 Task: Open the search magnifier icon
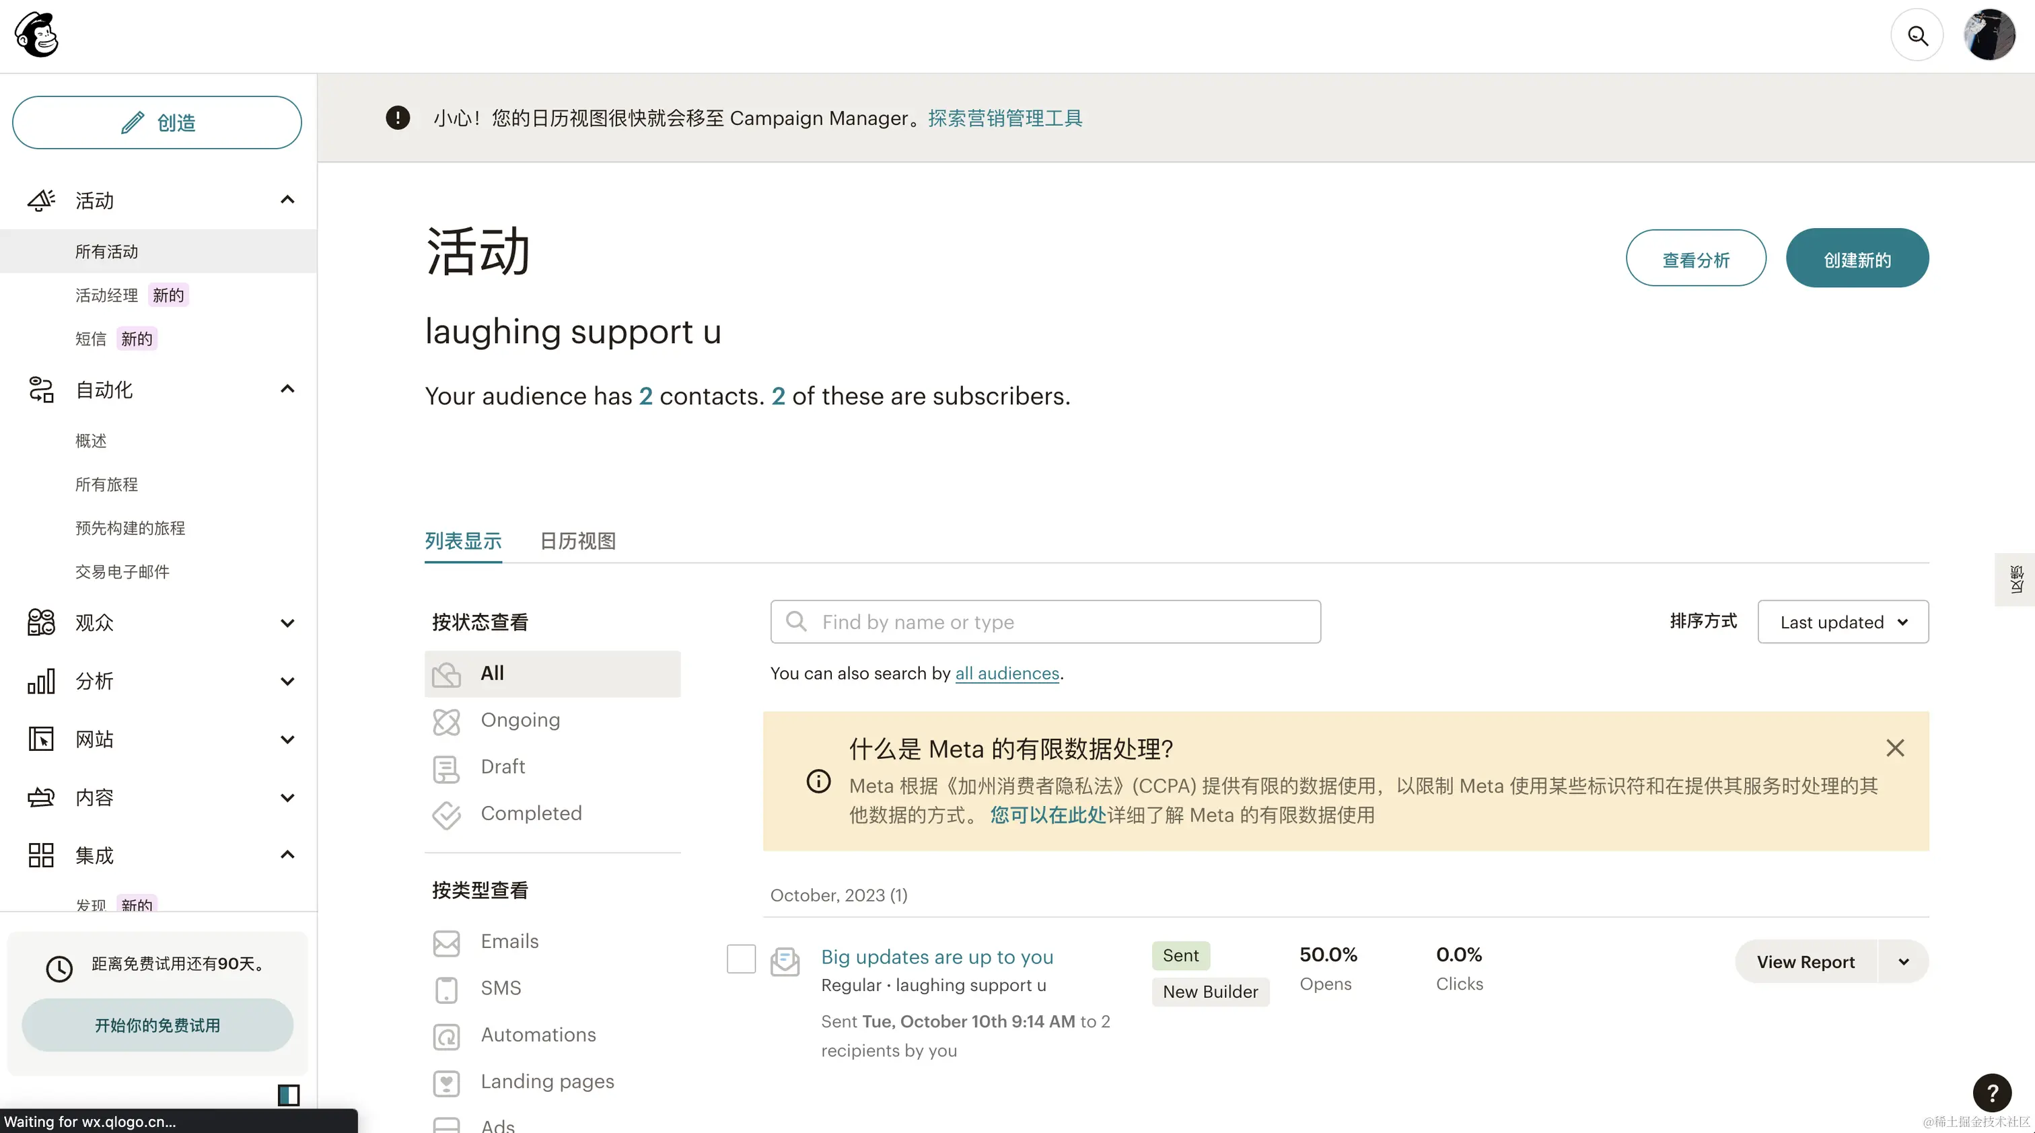(1917, 36)
